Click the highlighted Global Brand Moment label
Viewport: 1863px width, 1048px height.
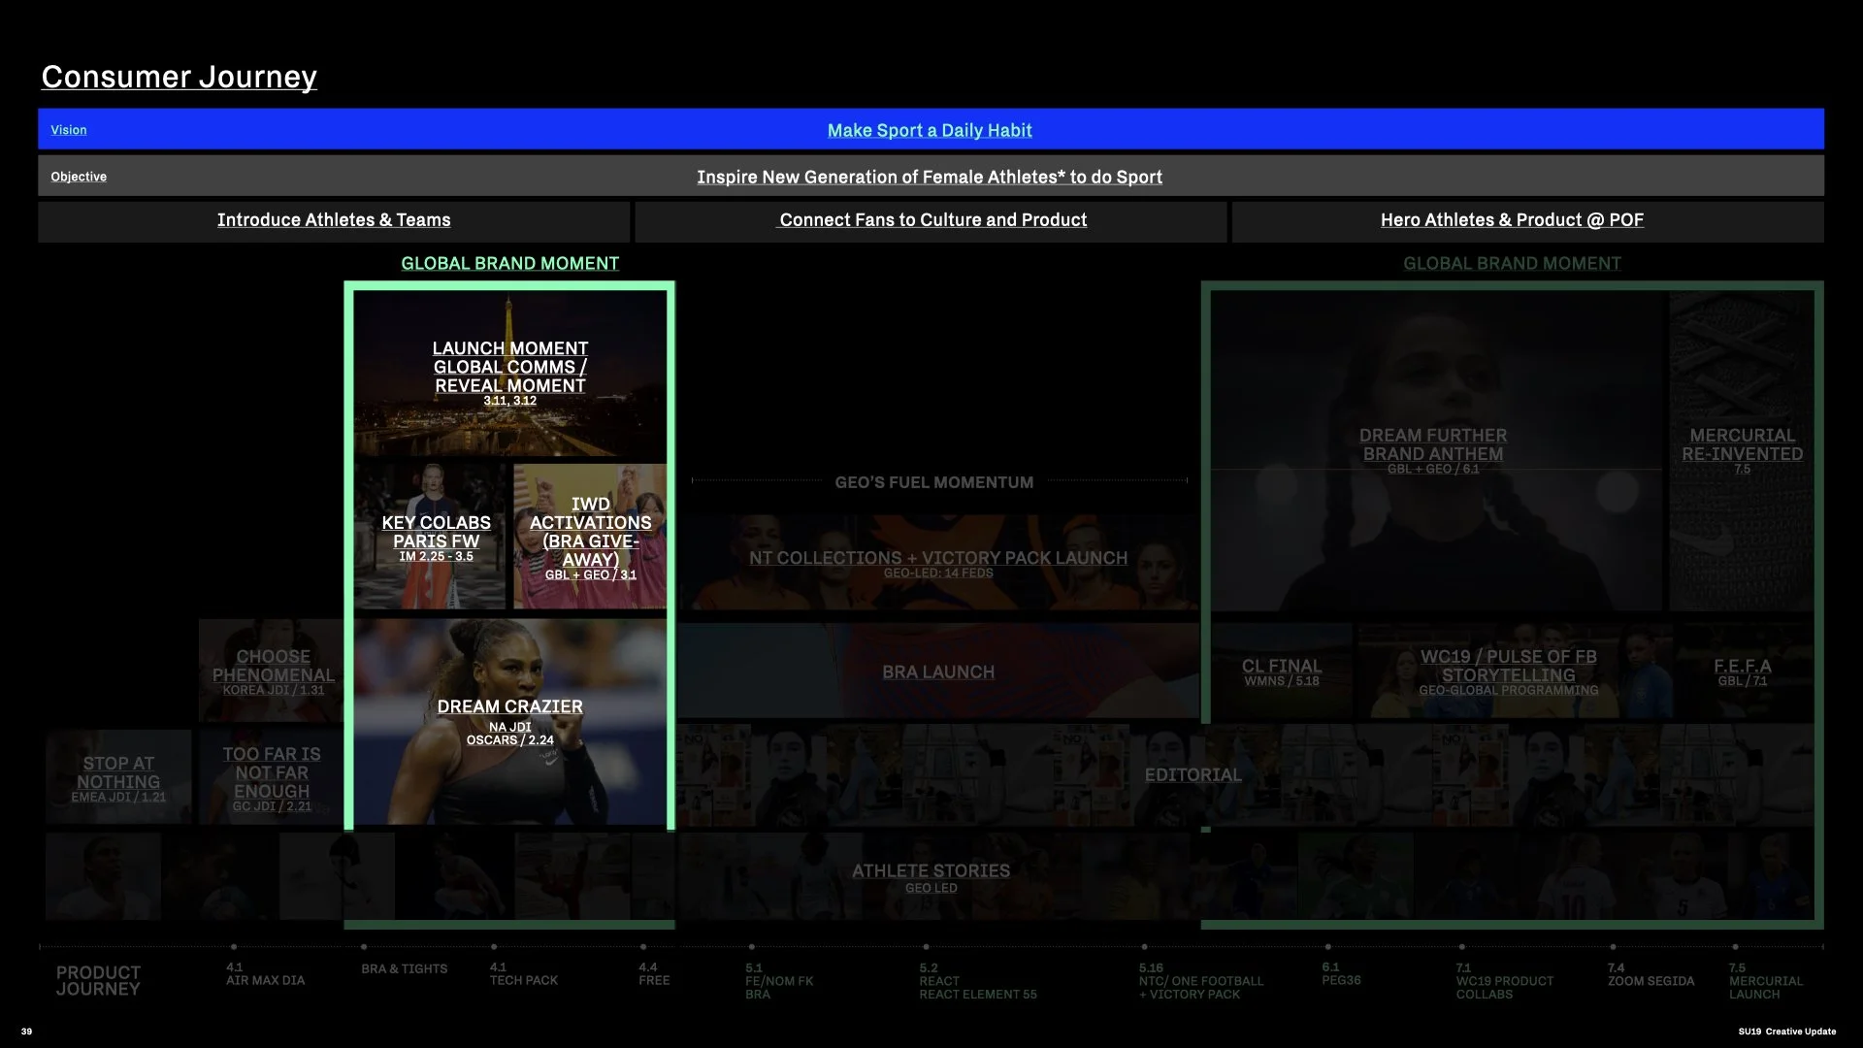tap(509, 263)
